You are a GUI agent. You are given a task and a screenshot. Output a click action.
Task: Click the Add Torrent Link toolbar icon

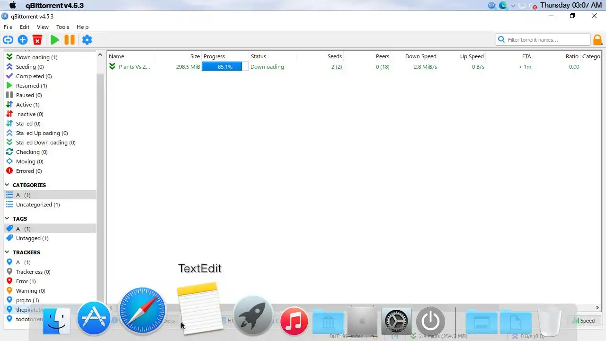tap(8, 40)
